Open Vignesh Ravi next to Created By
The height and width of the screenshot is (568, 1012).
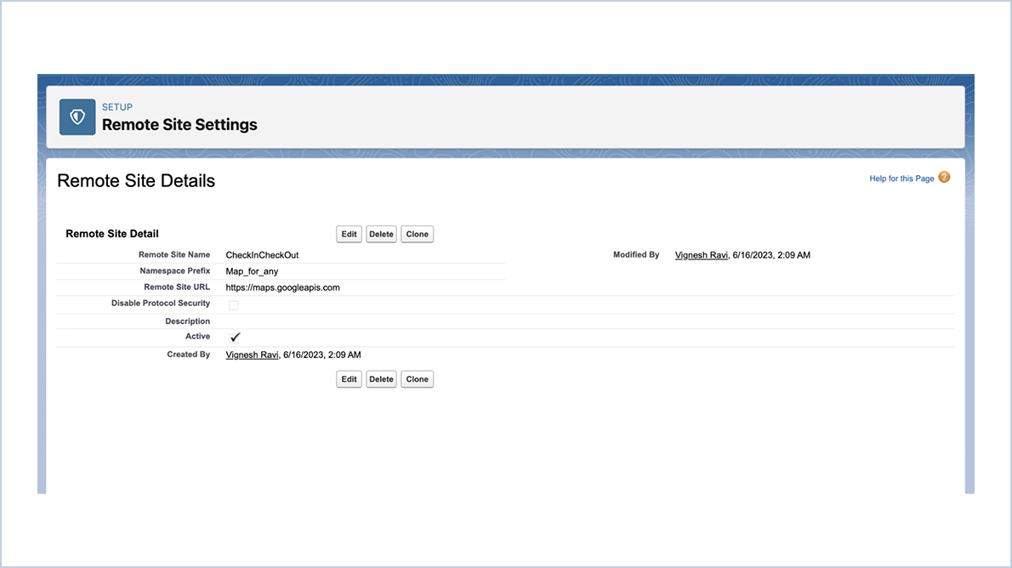coord(252,355)
